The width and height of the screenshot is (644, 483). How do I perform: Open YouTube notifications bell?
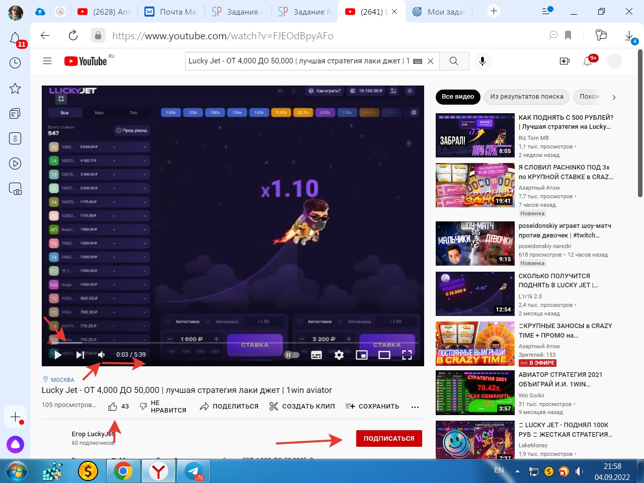[x=587, y=61]
